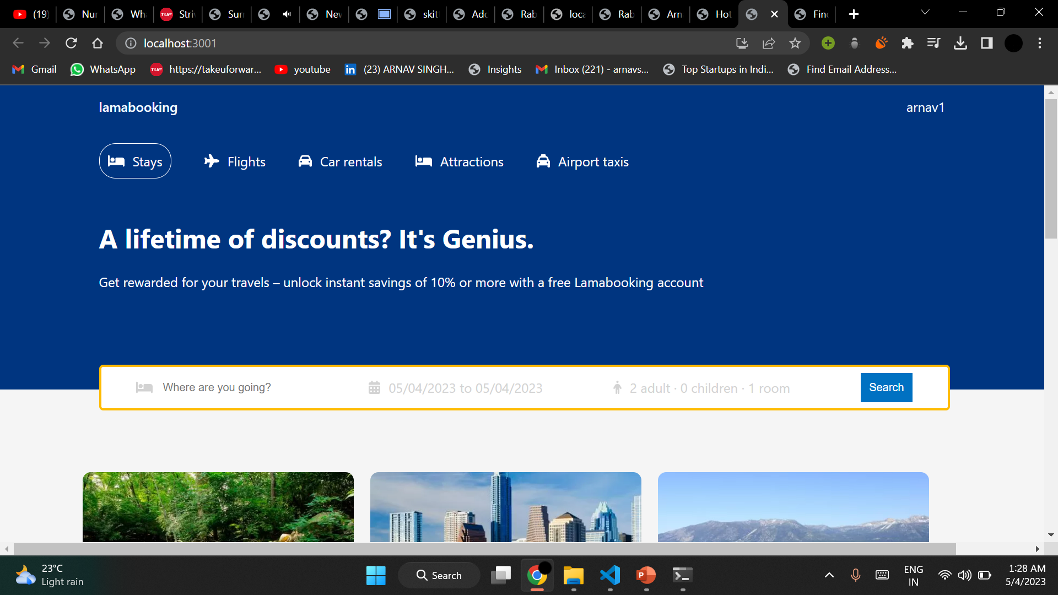Image resolution: width=1058 pixels, height=595 pixels.
Task: Open date range picker 05/04/2023
Action: tap(465, 388)
